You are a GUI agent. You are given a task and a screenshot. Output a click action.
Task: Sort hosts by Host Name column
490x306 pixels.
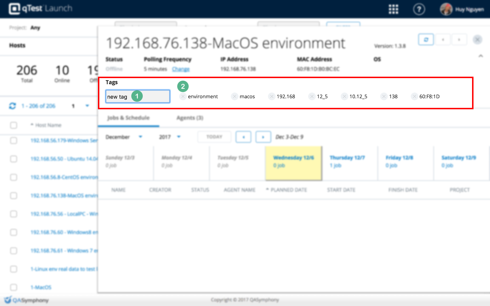[46, 125]
